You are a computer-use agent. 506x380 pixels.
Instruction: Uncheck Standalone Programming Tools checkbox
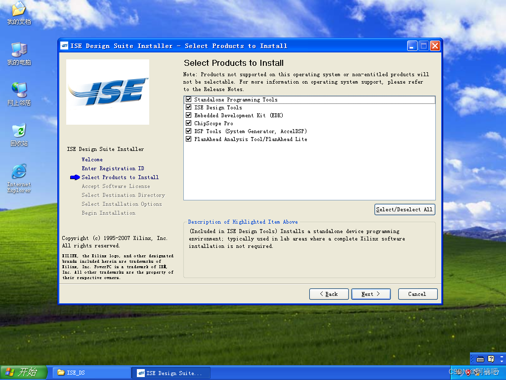click(188, 99)
